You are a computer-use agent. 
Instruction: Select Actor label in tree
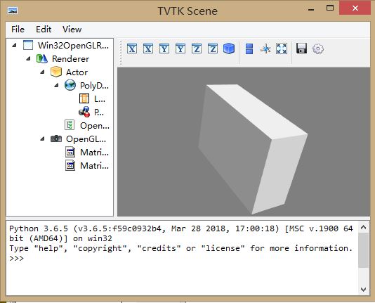pyautogui.click(x=77, y=72)
